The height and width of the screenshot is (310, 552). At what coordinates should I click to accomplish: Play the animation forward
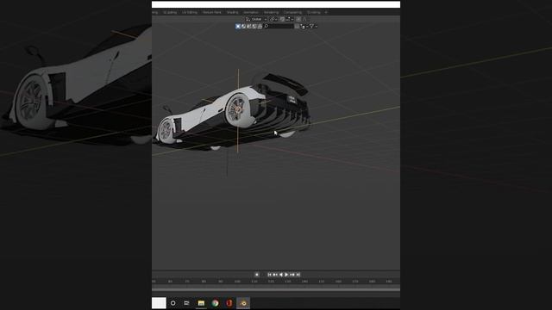point(286,275)
